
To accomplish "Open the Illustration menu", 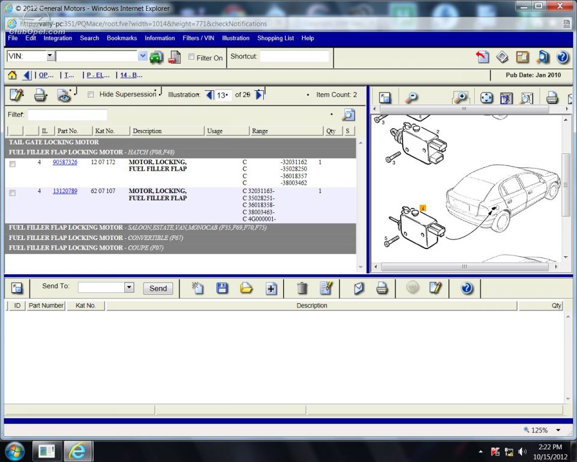I will 236,38.
